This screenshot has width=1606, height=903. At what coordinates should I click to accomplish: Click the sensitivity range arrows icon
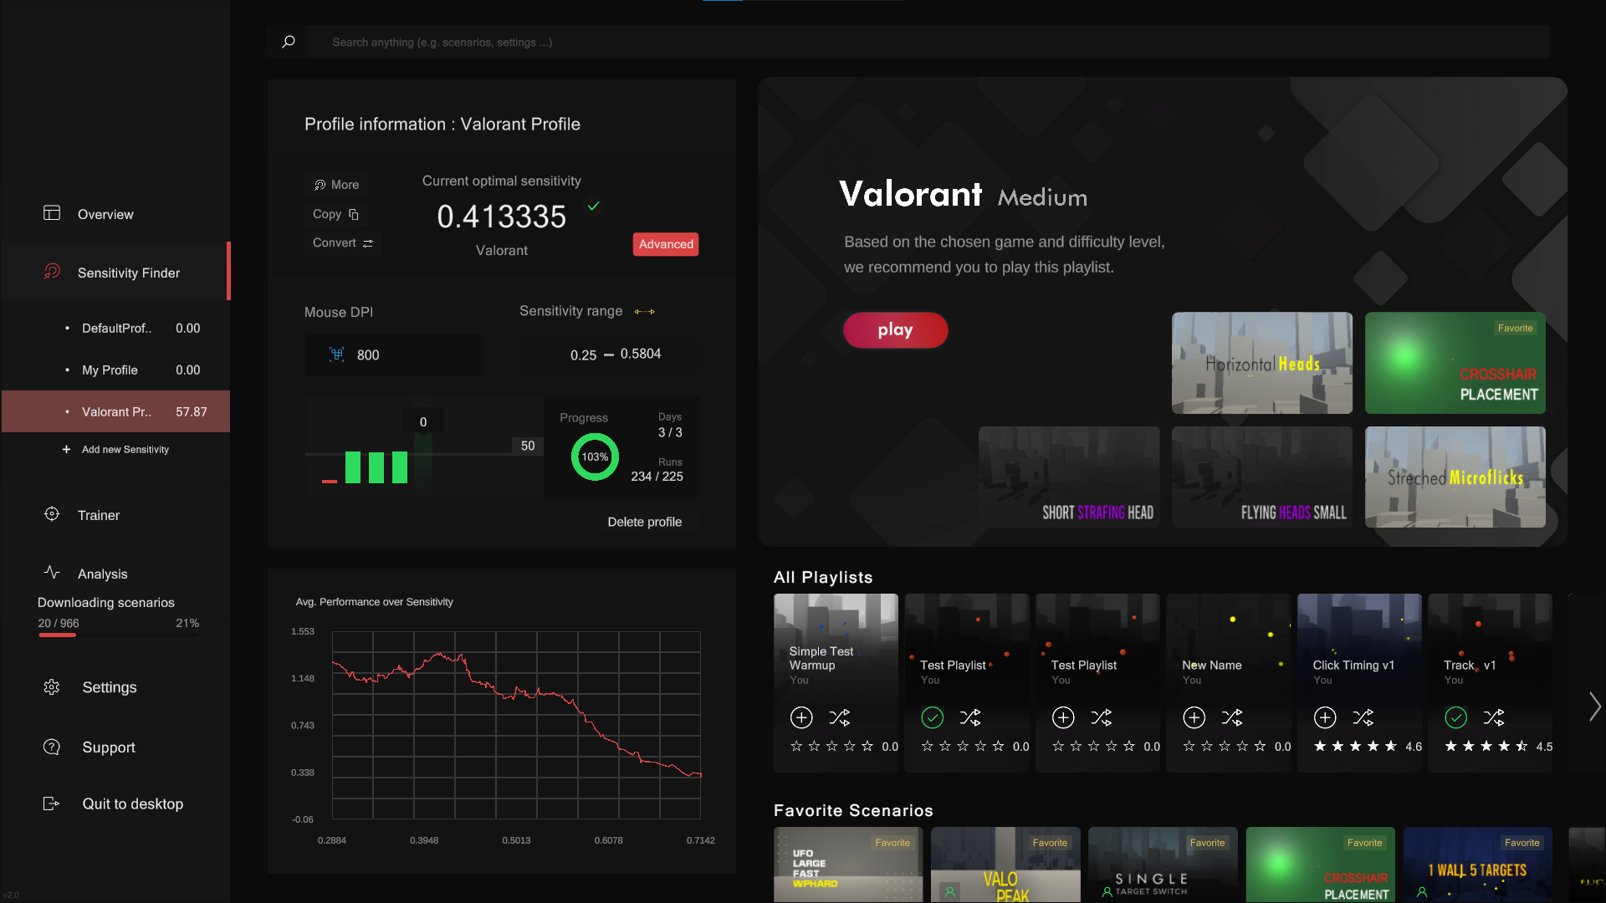coord(644,312)
